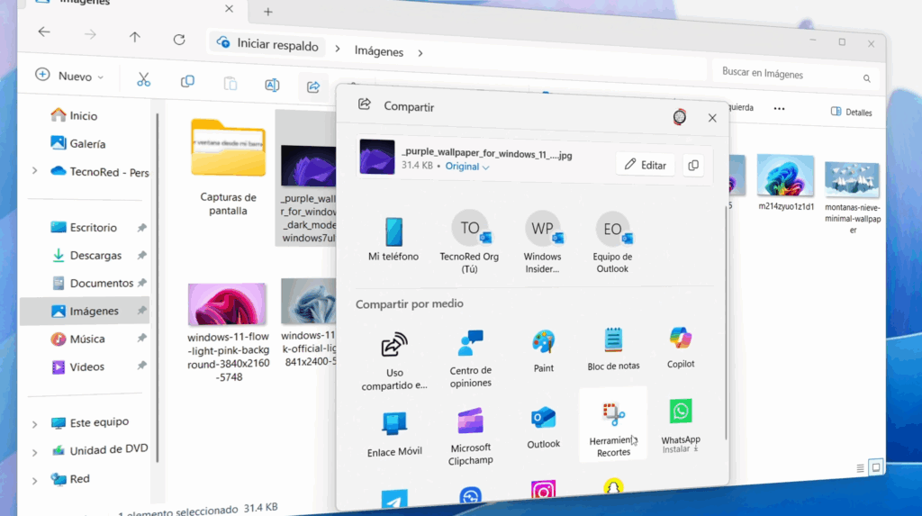Share to Bloc de notas
922x516 pixels.
[x=613, y=349]
